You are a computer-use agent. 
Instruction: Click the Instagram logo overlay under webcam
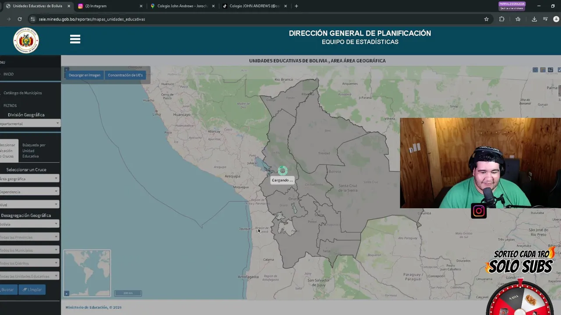479,211
